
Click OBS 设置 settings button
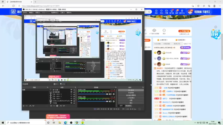coord(131,100)
